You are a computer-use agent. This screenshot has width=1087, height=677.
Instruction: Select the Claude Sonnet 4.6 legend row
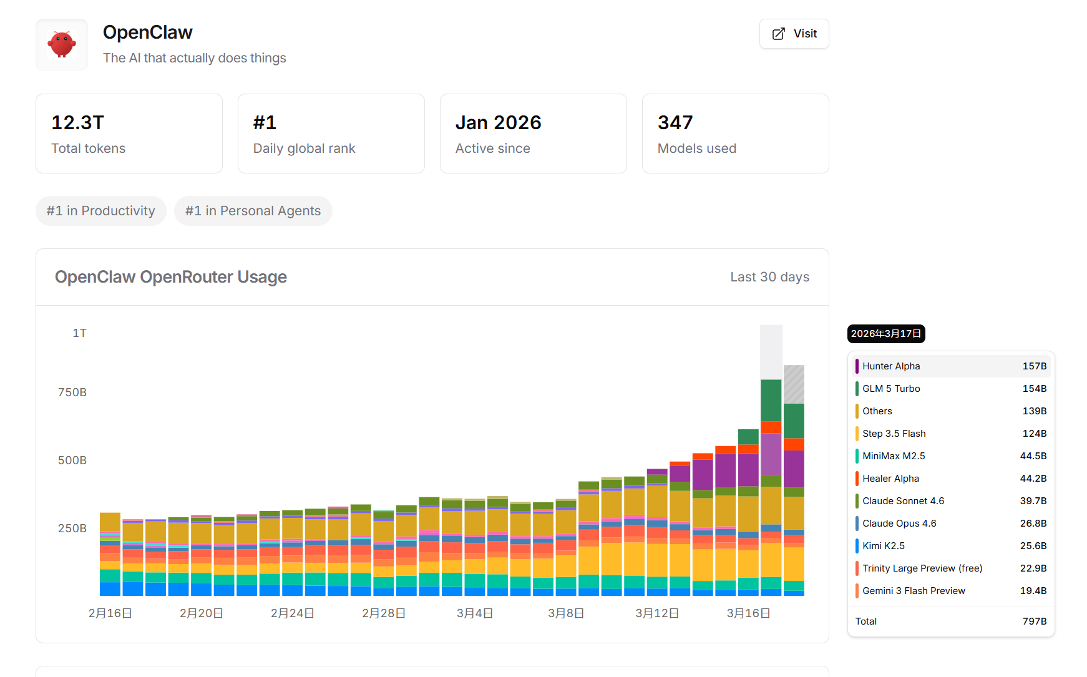[951, 501]
